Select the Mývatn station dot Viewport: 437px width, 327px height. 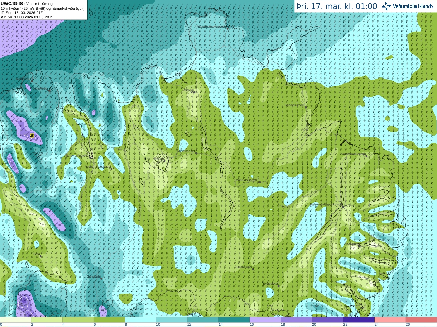pyautogui.click(x=164, y=161)
